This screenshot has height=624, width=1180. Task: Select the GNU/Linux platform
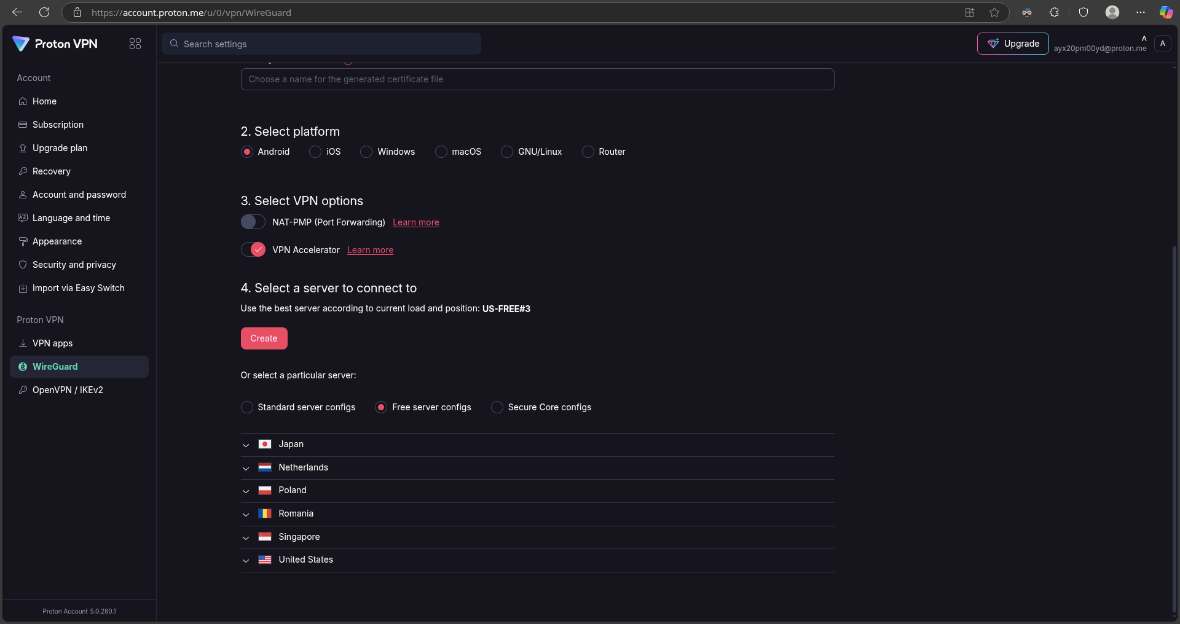click(507, 152)
